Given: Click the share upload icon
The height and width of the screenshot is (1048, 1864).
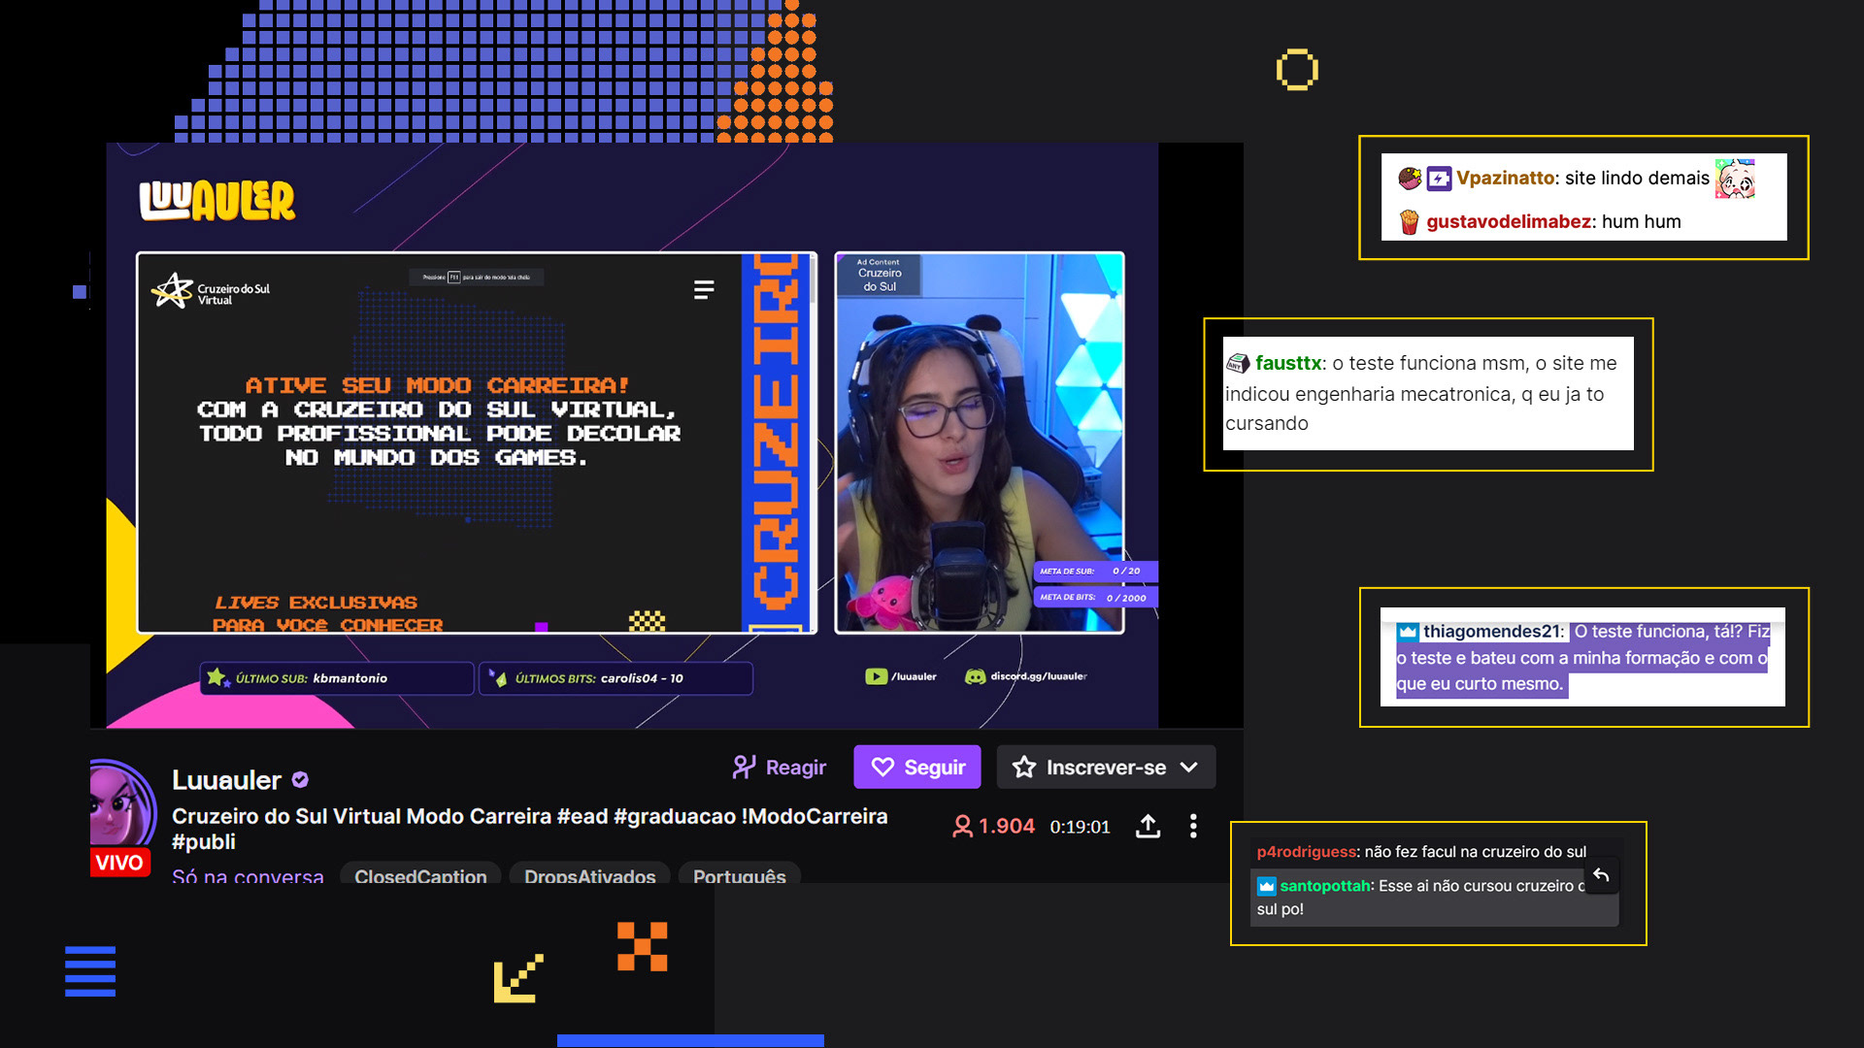Looking at the screenshot, I should pyautogui.click(x=1148, y=827).
